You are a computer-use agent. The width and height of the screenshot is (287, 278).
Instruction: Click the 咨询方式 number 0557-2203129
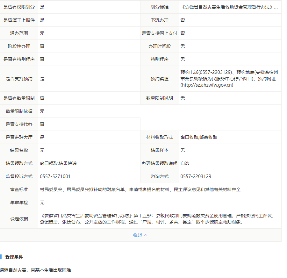196,176
